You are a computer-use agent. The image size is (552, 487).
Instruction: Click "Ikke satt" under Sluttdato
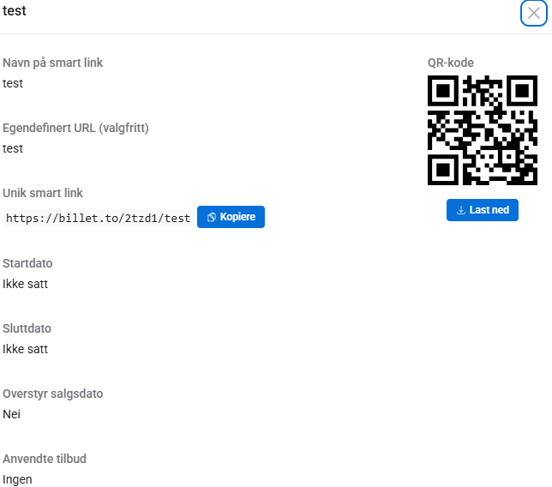[26, 349]
